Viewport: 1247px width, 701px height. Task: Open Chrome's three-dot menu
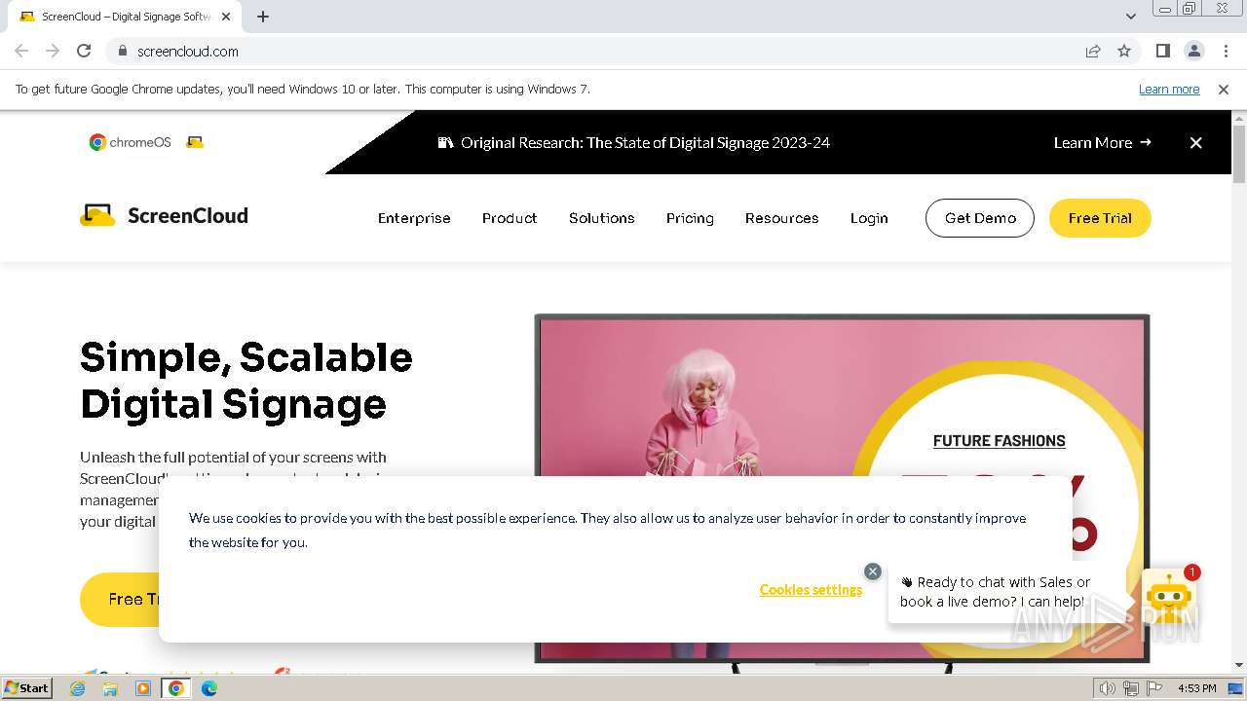pos(1226,51)
